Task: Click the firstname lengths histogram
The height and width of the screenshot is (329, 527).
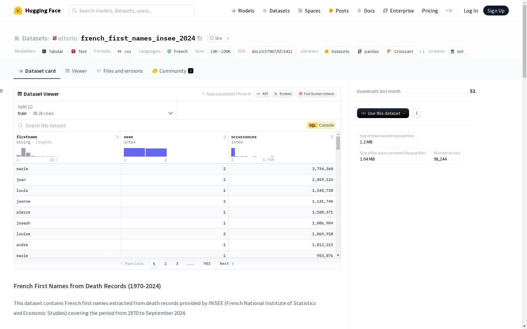Action: pyautogui.click(x=38, y=152)
